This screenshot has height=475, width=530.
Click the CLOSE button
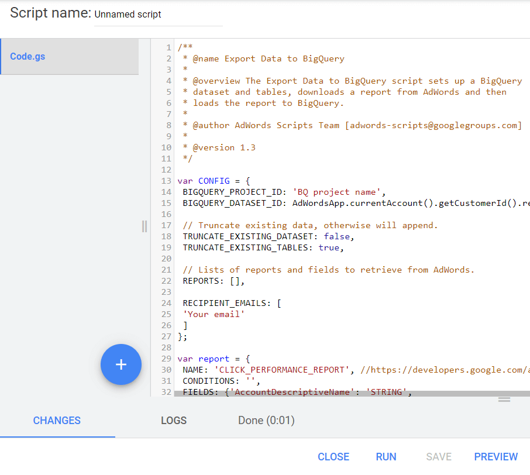(x=333, y=457)
